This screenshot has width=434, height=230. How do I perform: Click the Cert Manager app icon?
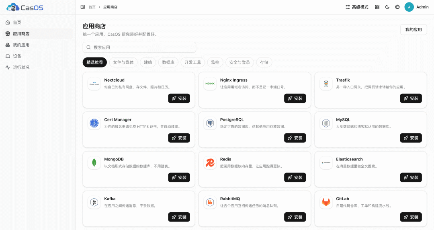(x=94, y=123)
